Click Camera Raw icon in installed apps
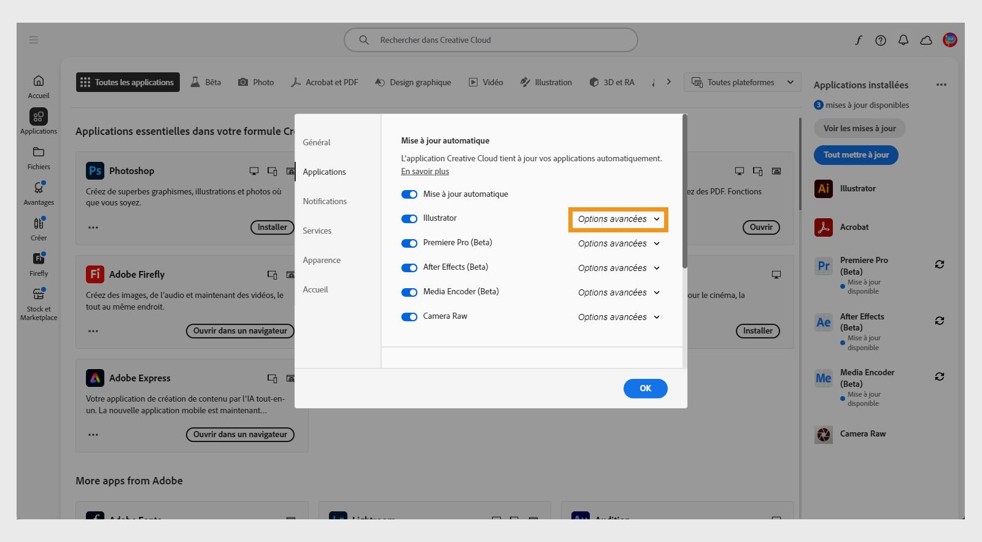 [824, 434]
